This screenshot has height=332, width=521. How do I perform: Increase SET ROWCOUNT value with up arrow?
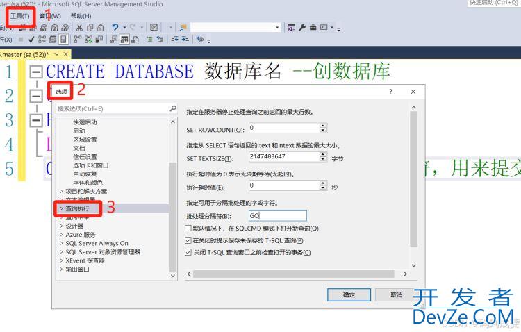pyautogui.click(x=323, y=125)
